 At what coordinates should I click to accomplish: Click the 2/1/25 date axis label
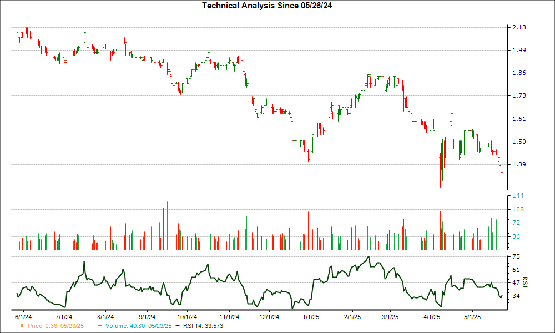tap(352, 317)
